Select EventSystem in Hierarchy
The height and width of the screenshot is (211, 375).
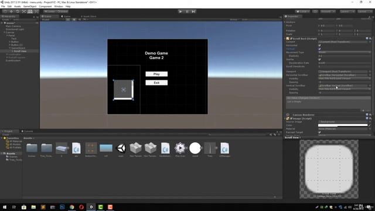click(x=13, y=60)
